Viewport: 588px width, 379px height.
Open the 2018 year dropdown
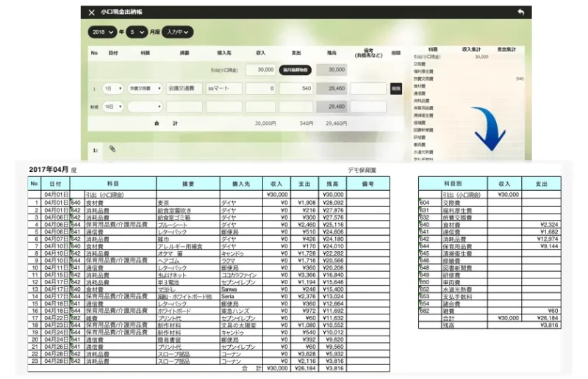tap(102, 32)
